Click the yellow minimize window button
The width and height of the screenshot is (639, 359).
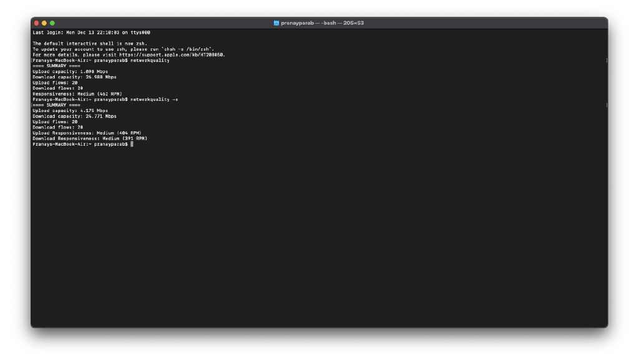point(44,23)
